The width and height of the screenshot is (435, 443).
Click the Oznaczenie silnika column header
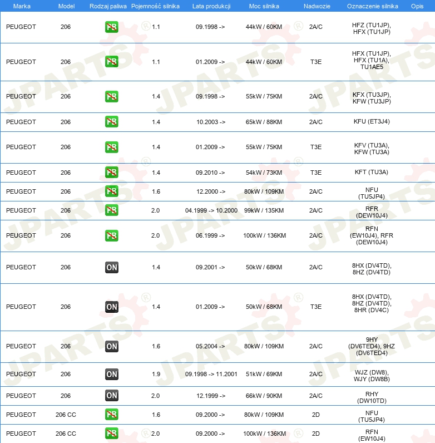point(373,6)
